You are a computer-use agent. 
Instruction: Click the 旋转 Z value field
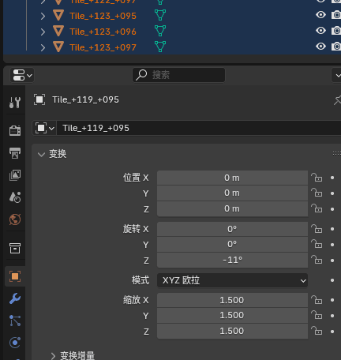[232, 260]
